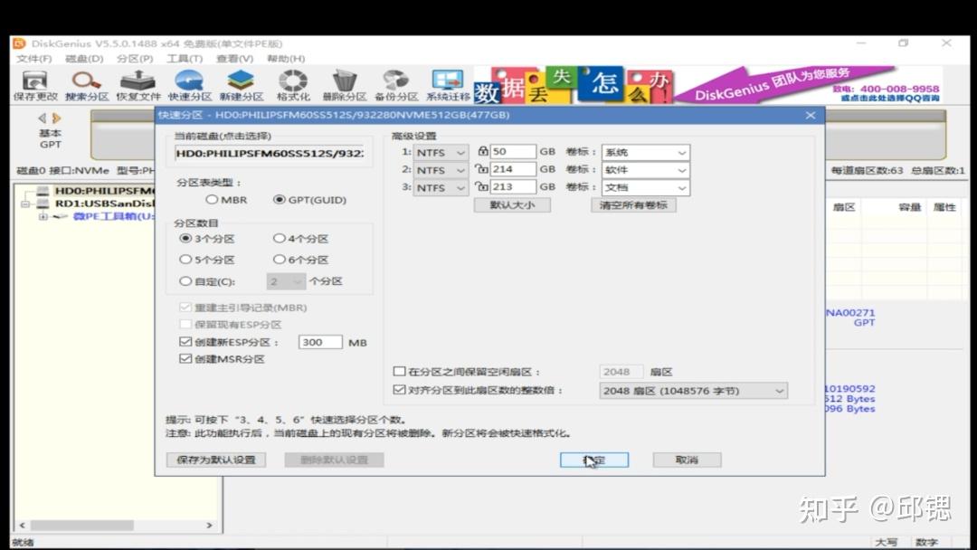Click the Save Changes (保存更改) toolbar icon
The width and height of the screenshot is (977, 550).
coord(35,86)
